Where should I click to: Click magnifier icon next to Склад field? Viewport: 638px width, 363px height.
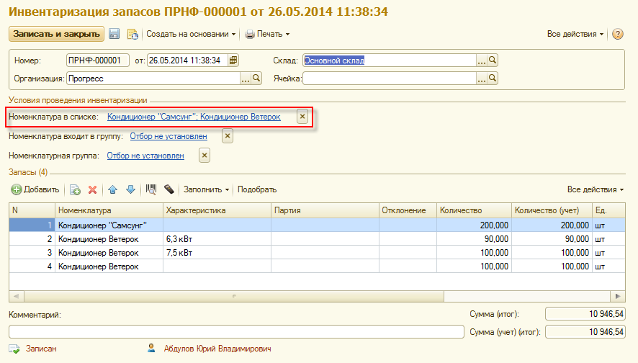493,60
